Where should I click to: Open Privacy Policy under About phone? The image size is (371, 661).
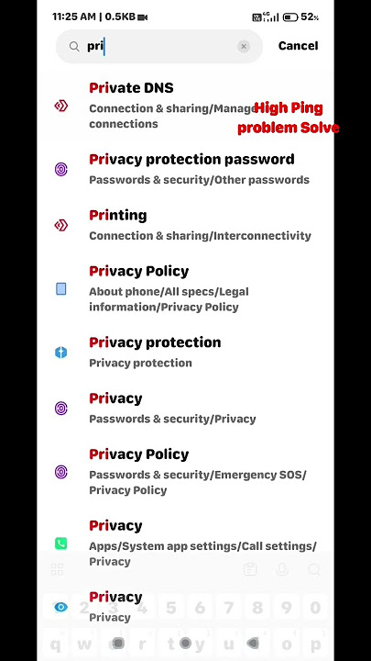tap(185, 289)
